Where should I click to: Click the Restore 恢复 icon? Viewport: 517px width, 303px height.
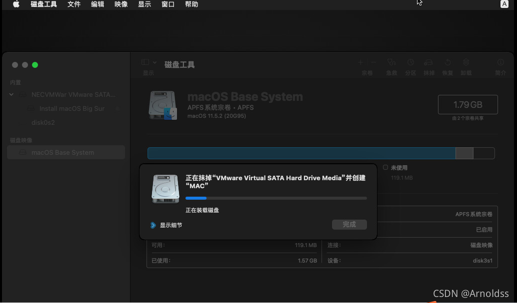[x=448, y=62]
